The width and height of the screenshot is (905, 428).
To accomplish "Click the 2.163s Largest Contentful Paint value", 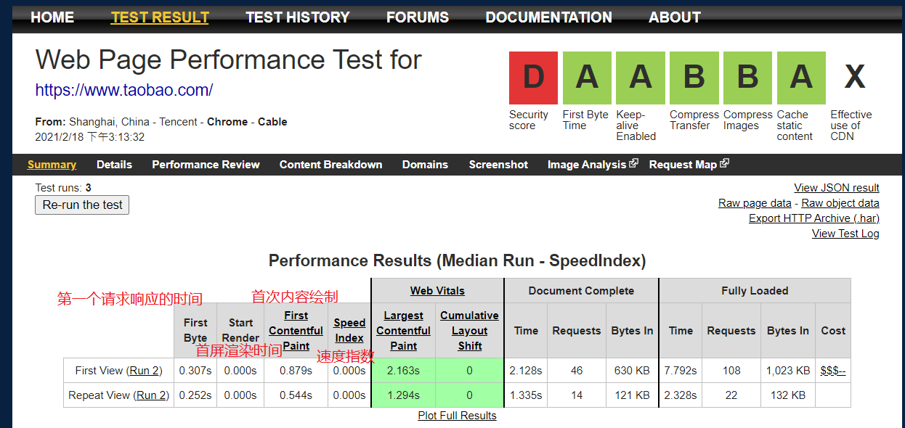I will point(403,371).
